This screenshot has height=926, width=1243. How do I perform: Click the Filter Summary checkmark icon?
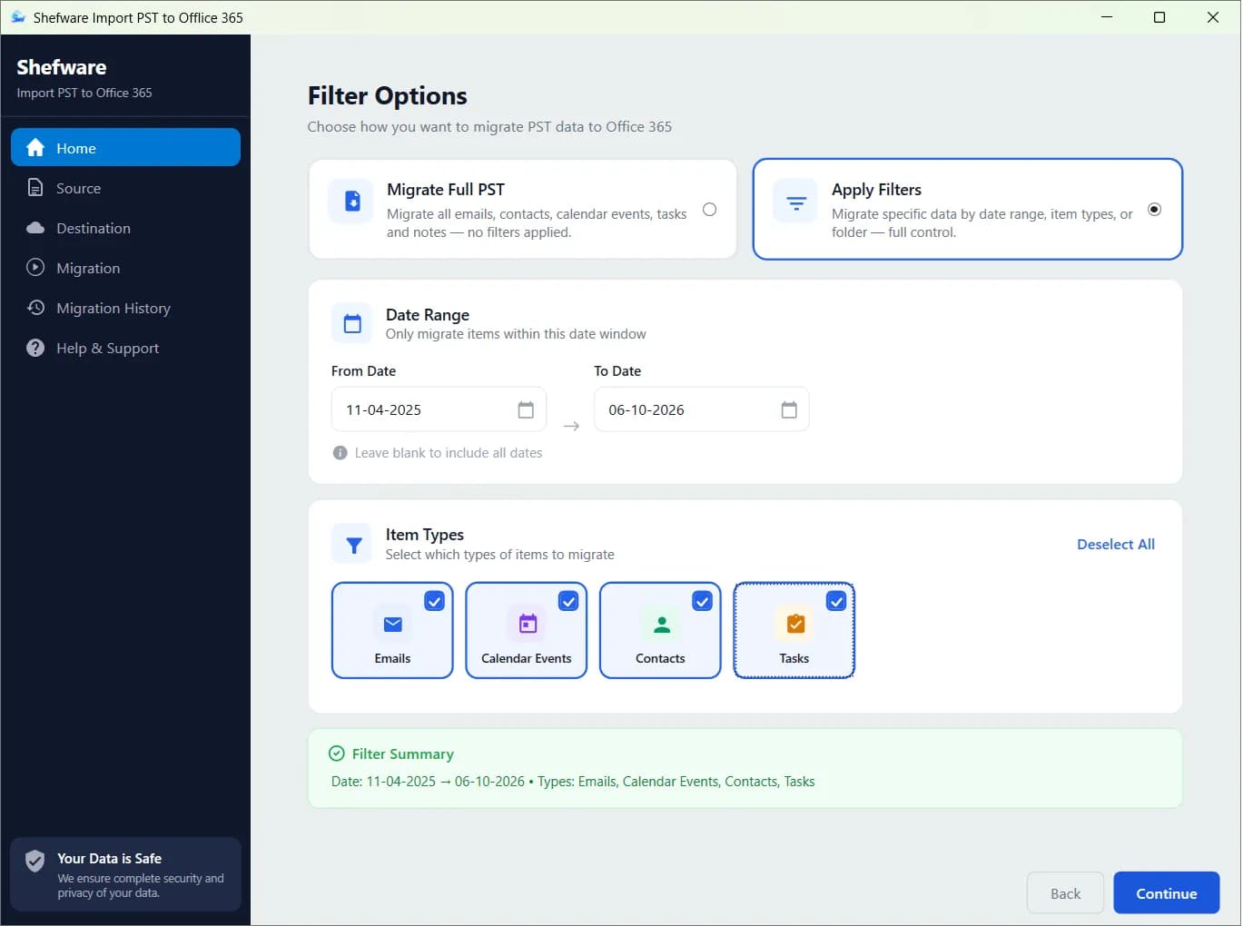click(x=336, y=754)
